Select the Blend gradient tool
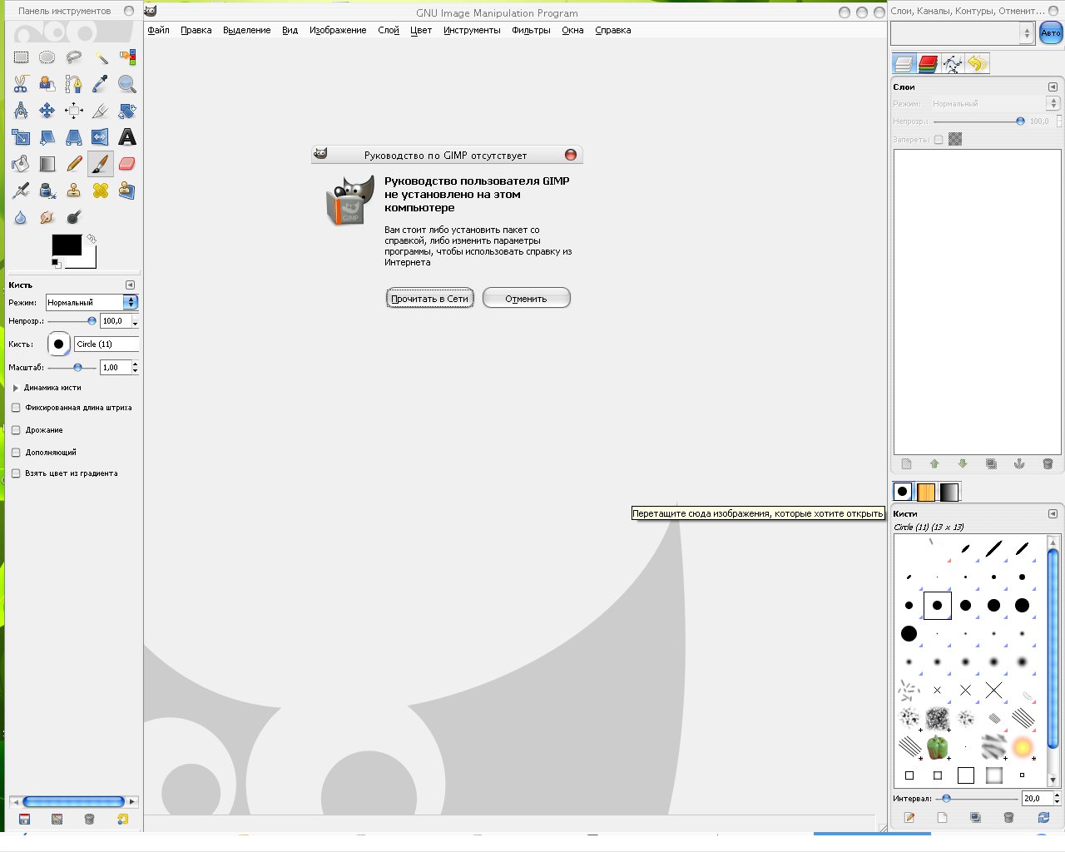The image size is (1065, 852). coord(47,164)
